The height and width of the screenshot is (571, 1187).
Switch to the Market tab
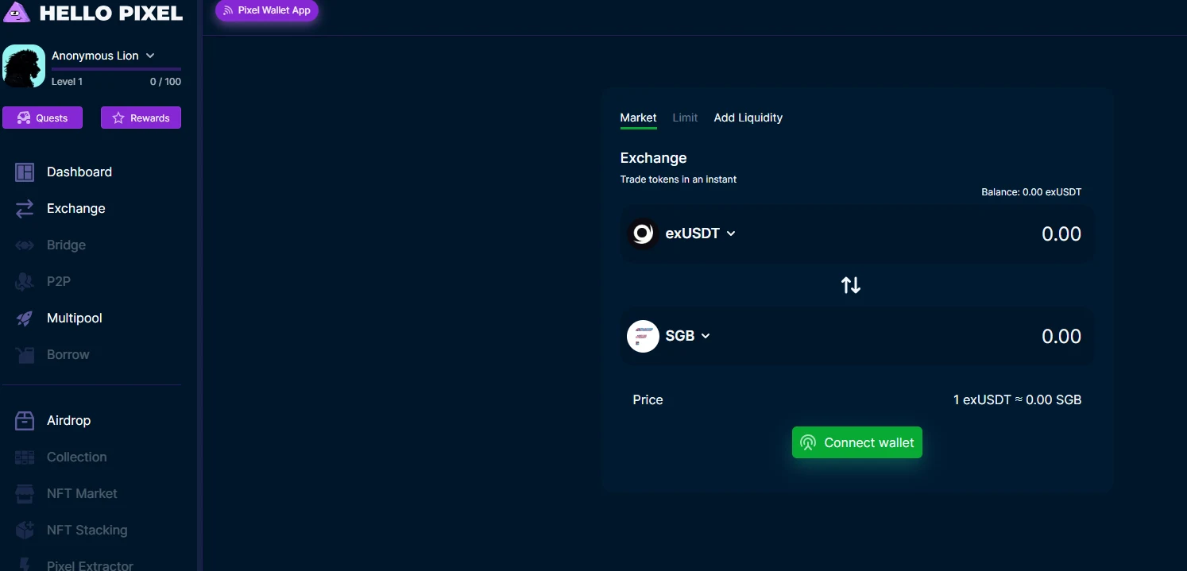(x=638, y=118)
